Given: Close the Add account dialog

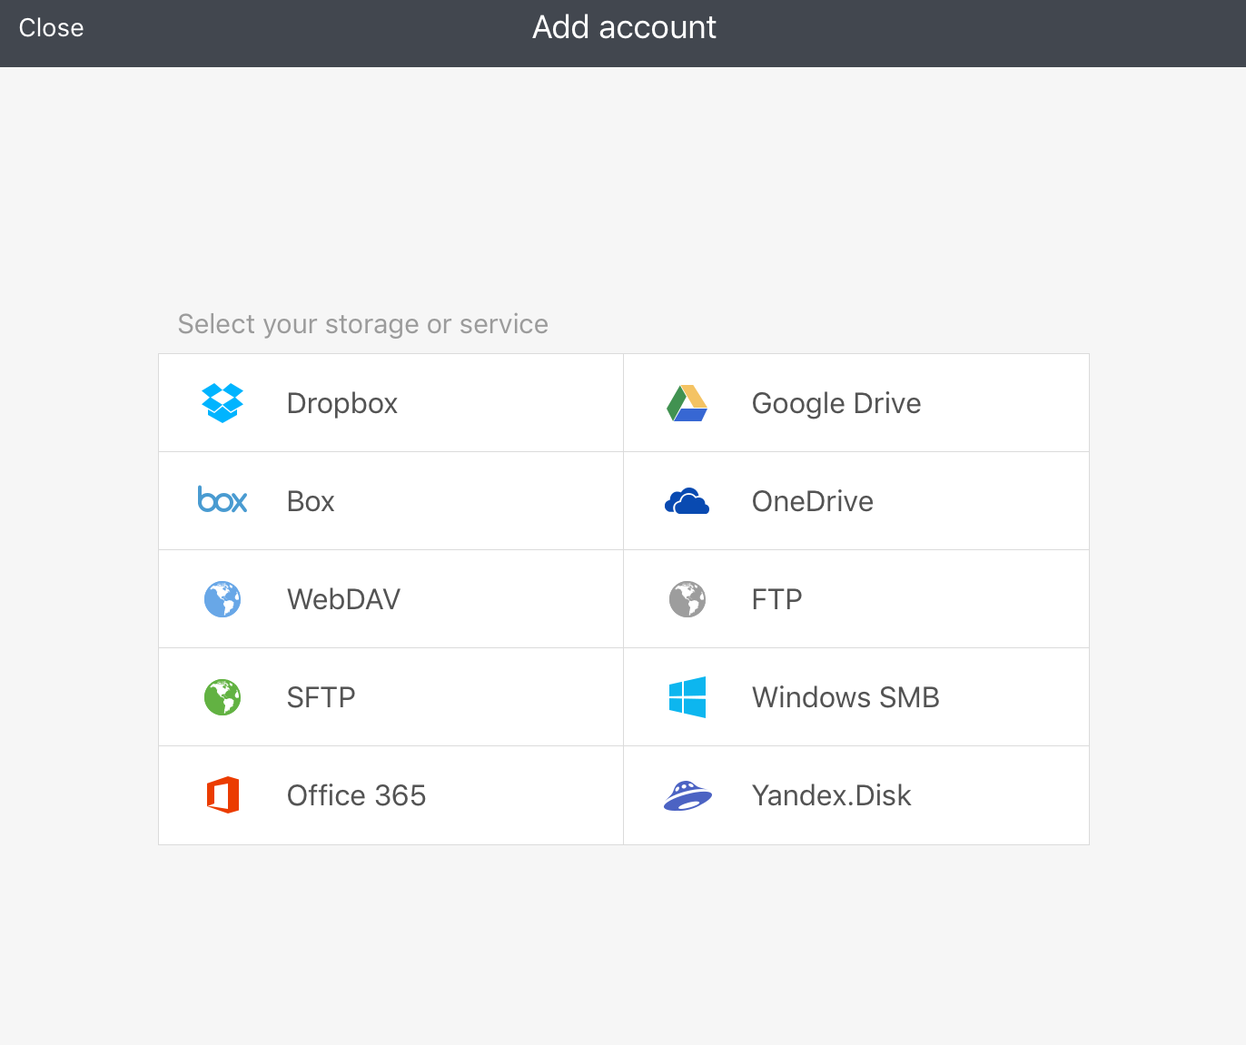Looking at the screenshot, I should click(x=51, y=28).
